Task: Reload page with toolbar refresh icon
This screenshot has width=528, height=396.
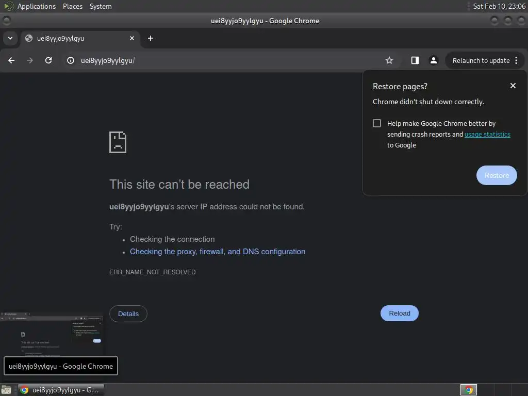Action: tap(48, 60)
